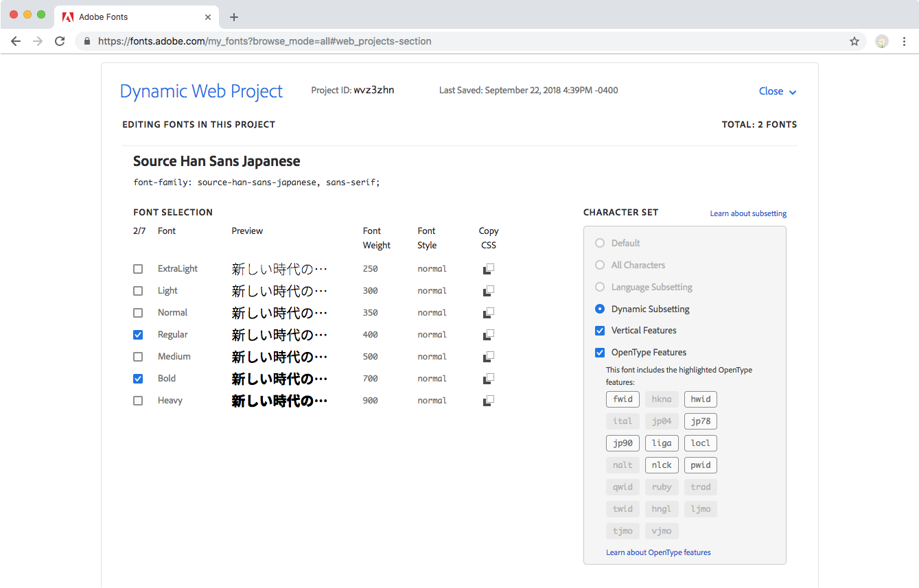The height and width of the screenshot is (588, 919).
Task: Copy CSS for Light font weight
Action: pos(489,291)
